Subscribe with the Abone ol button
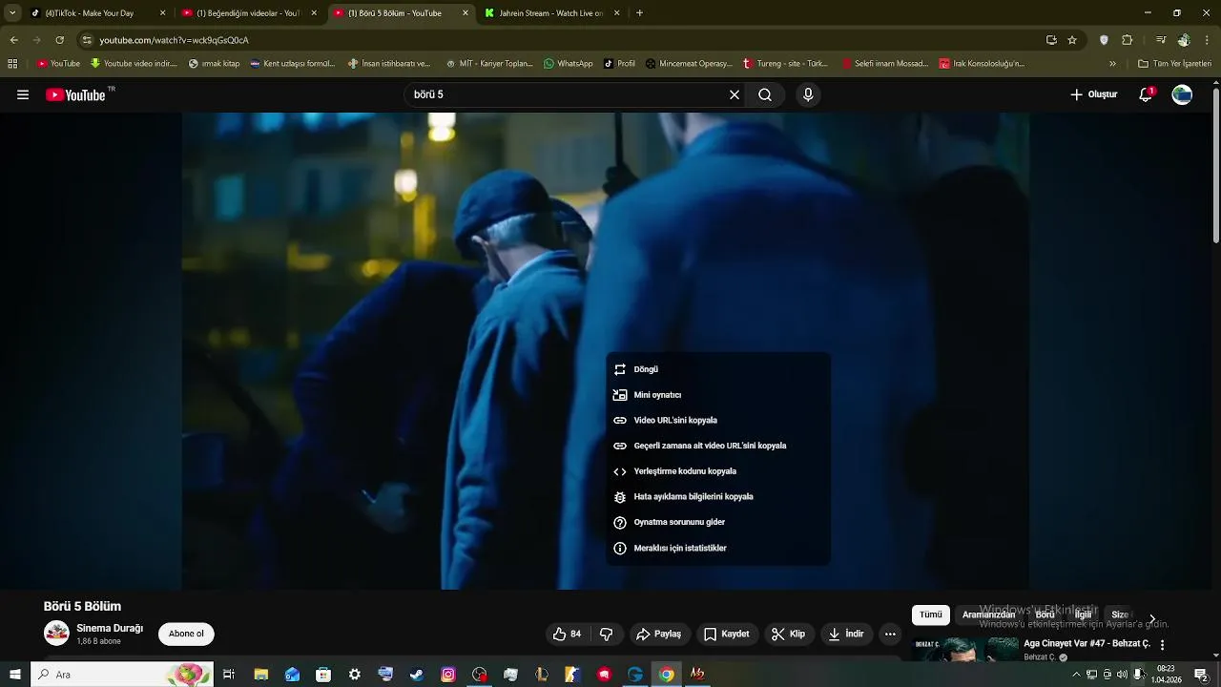The width and height of the screenshot is (1221, 687). coord(186,634)
